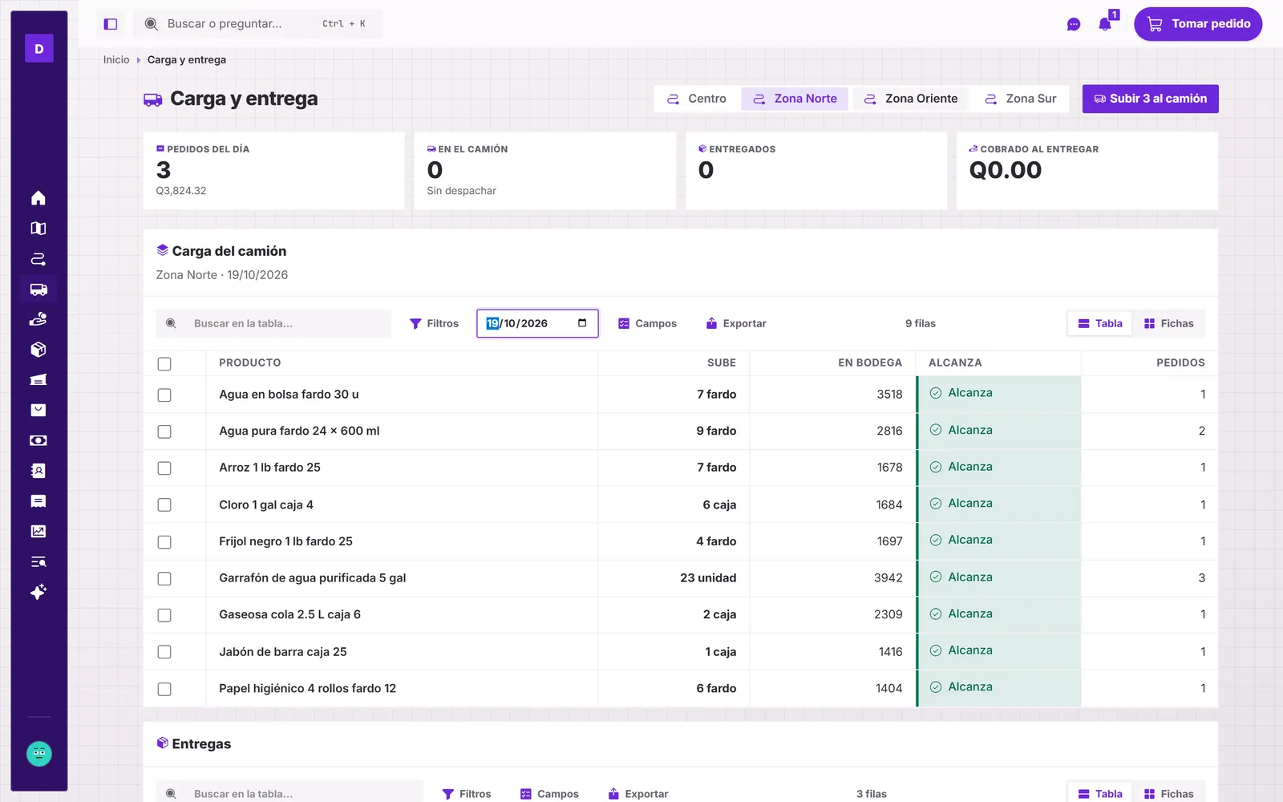Go to Inicio in the breadcrumb
This screenshot has width=1283, height=802.
coord(116,60)
